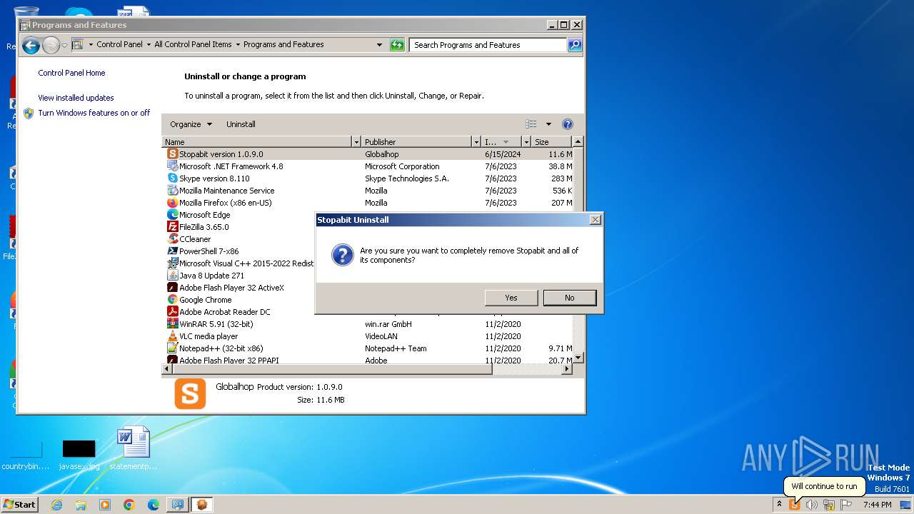Open the Start menu
The image size is (914, 514).
[x=19, y=505]
